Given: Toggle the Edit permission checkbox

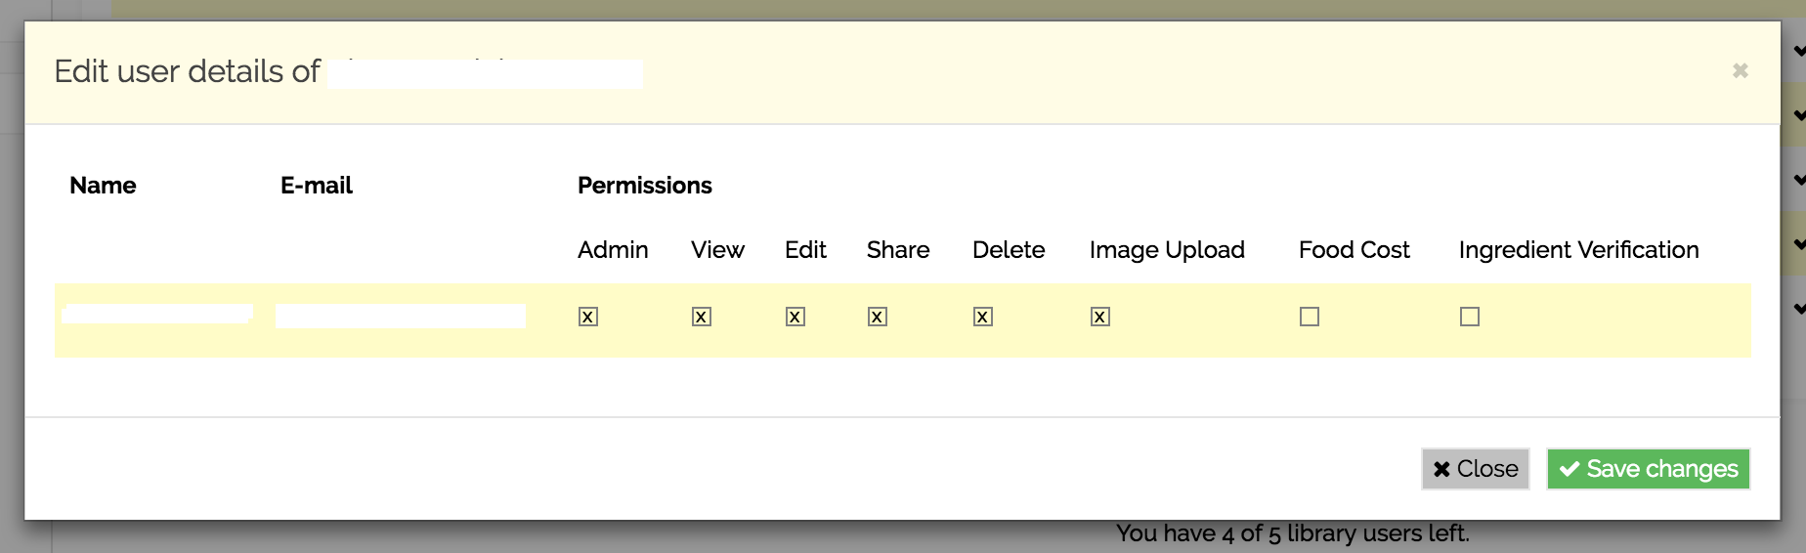Looking at the screenshot, I should (795, 317).
